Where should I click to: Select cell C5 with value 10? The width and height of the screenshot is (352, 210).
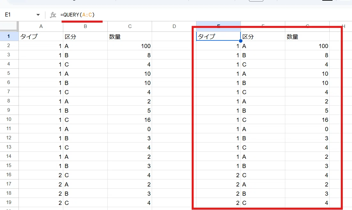130,73
